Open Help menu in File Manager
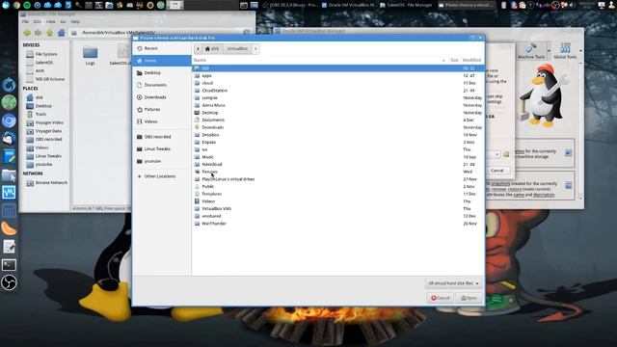The height and width of the screenshot is (347, 617). pyautogui.click(x=75, y=21)
